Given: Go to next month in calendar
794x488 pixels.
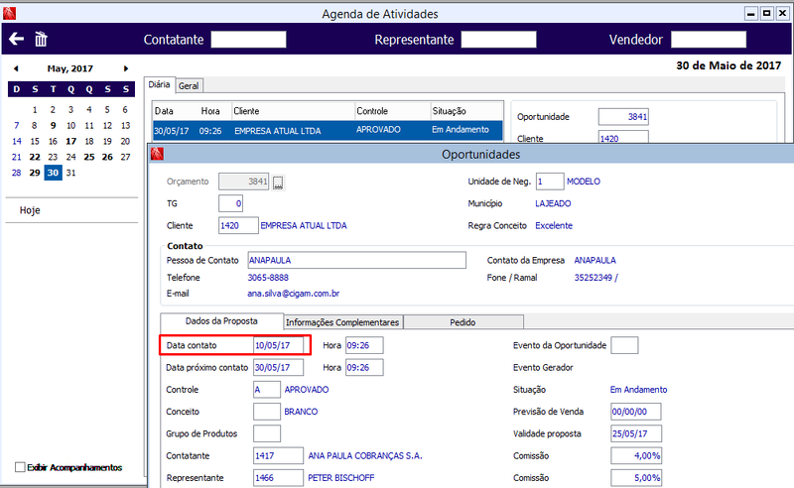Looking at the screenshot, I should (126, 68).
